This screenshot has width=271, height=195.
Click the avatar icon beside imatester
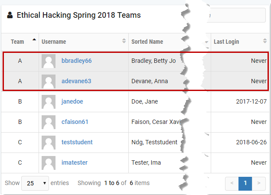[x=49, y=163]
